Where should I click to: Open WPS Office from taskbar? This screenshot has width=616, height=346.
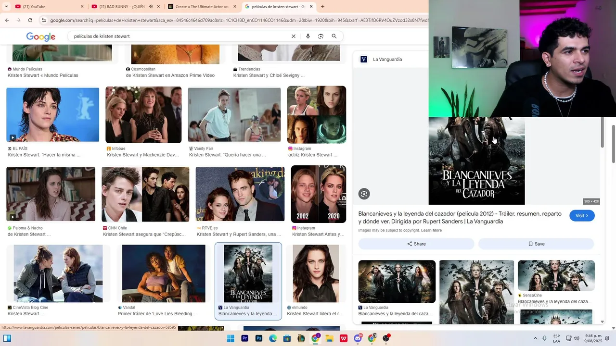point(344,338)
